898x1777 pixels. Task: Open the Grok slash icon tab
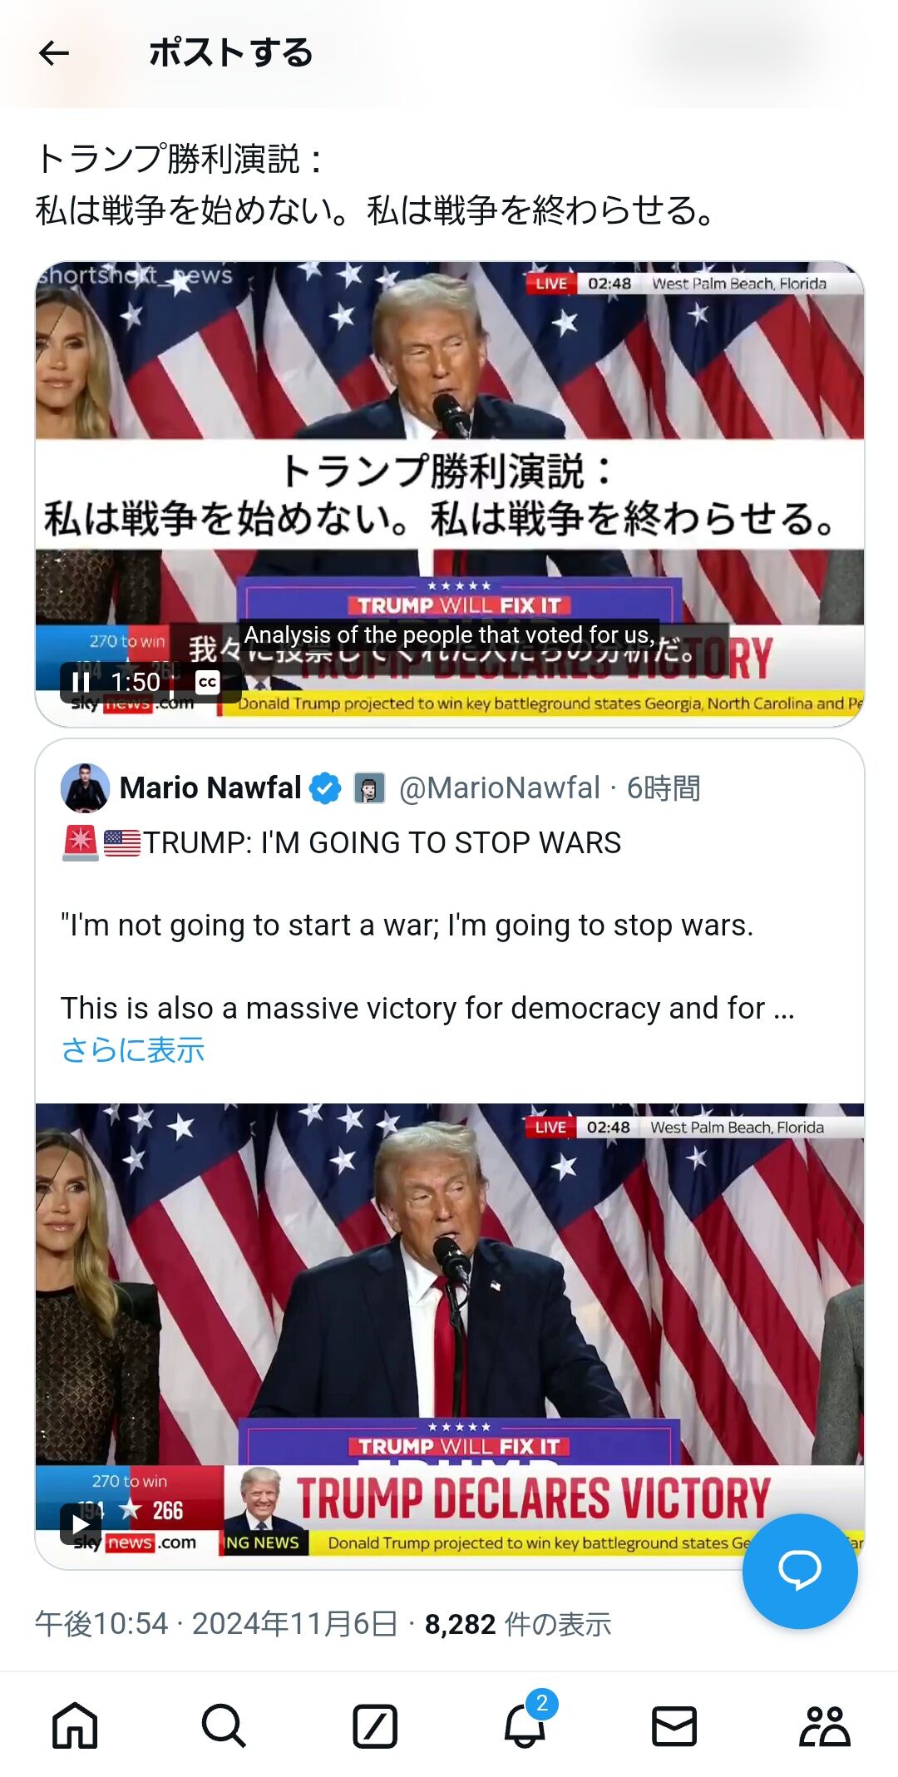[374, 1725]
